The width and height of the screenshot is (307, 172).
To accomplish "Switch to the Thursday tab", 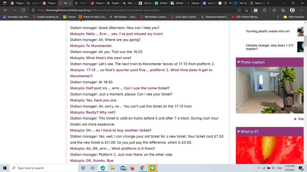I will point(98,3).
